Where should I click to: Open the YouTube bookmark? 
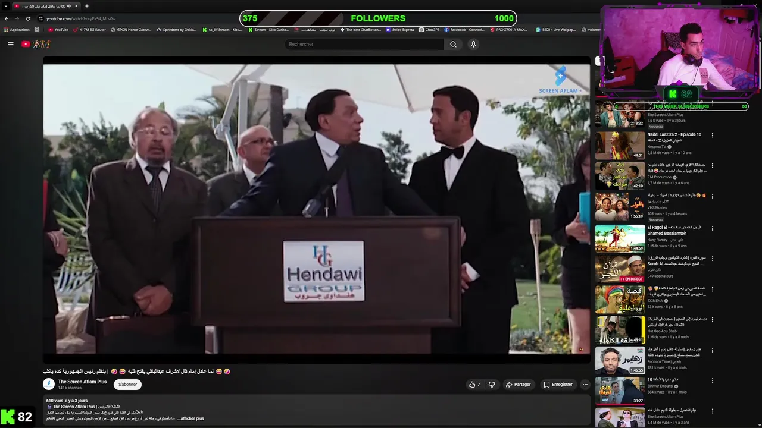pos(58,30)
